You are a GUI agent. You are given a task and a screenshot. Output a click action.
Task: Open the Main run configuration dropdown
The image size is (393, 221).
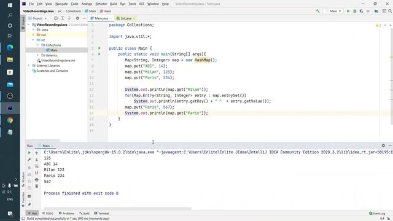(x=333, y=11)
